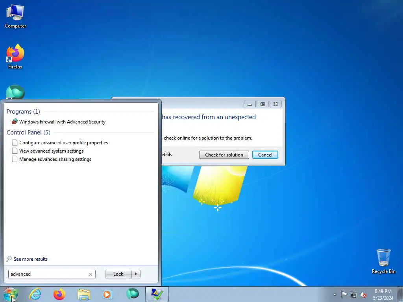Maximize the recovery dialog window
This screenshot has height=302, width=403.
[x=263, y=104]
